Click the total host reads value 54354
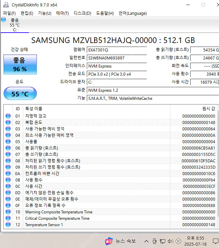The height and width of the screenshot is (248, 219). click(205, 50)
